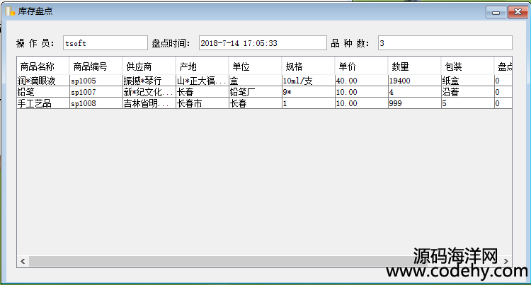Click the partially visible 盘点 column header
Viewport: 531px width, 285px height.
coord(503,66)
